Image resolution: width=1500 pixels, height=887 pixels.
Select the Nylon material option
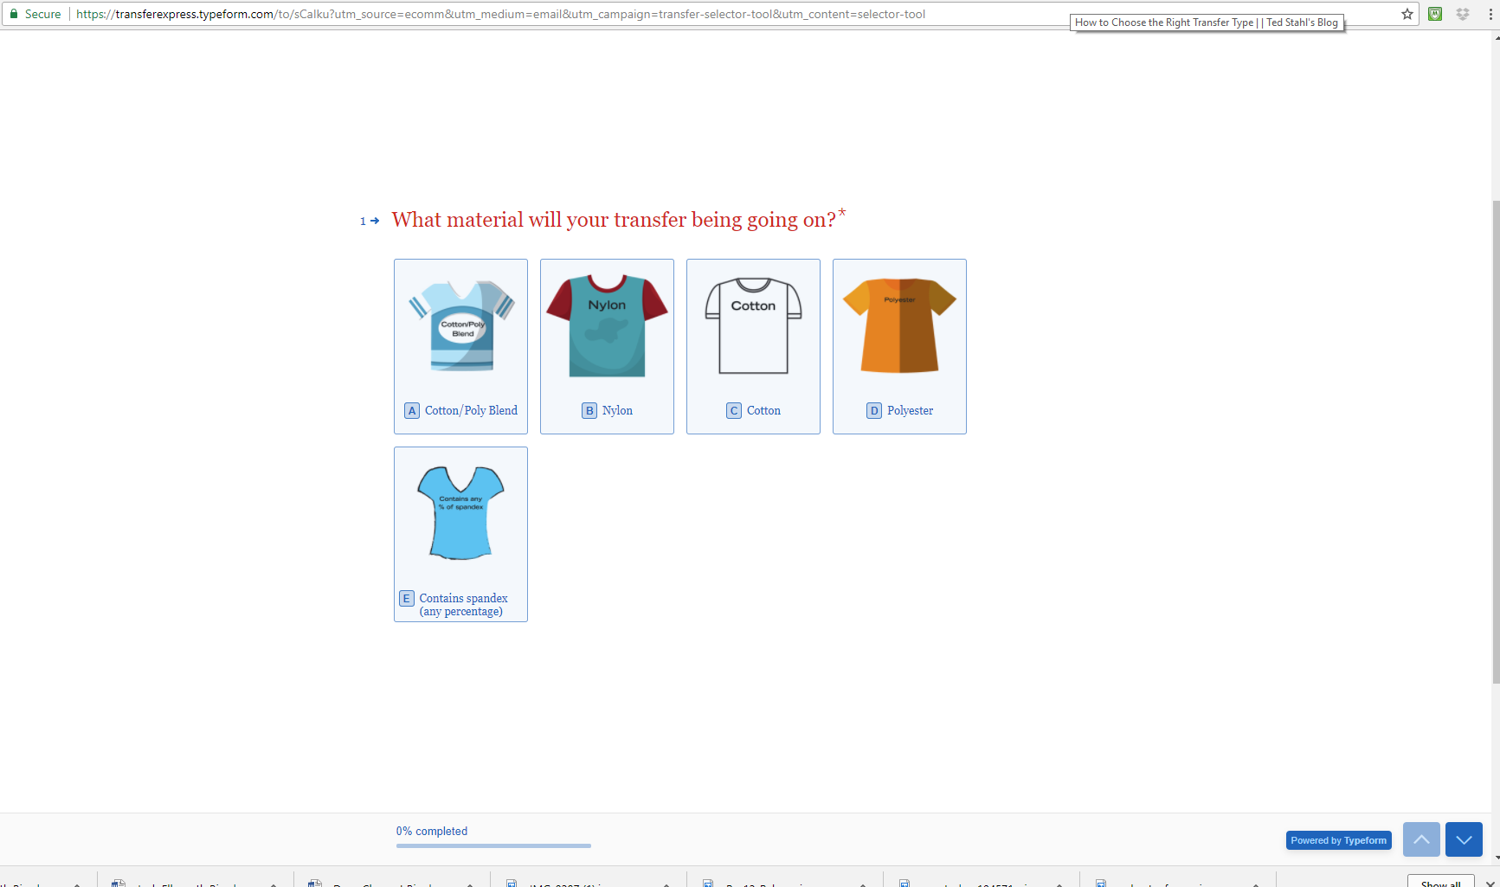coord(607,346)
